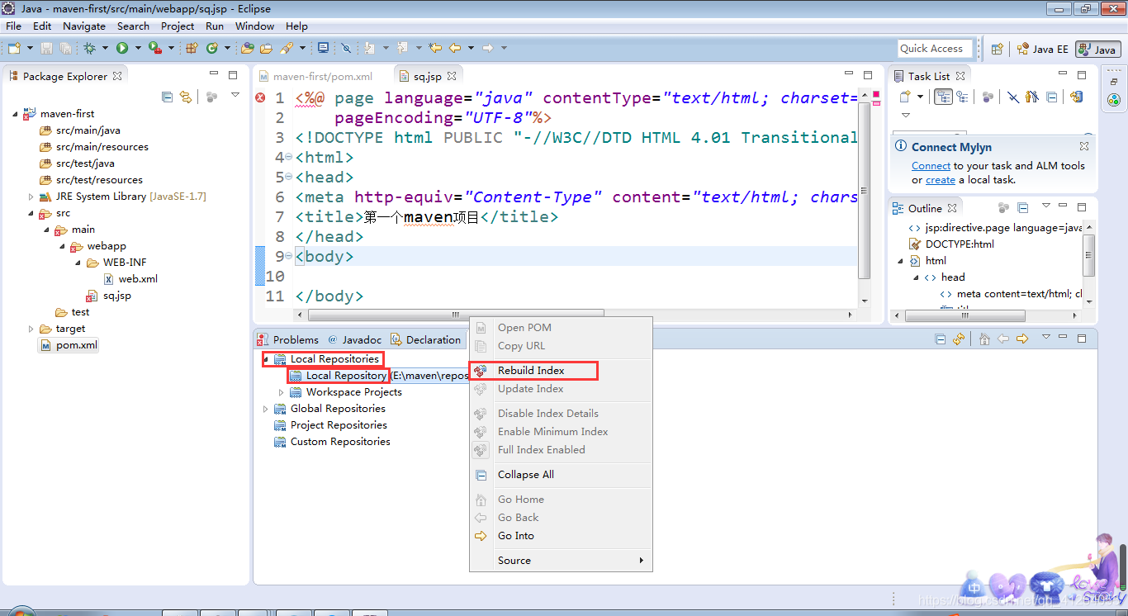Open the Navigate menu

[x=84, y=26]
